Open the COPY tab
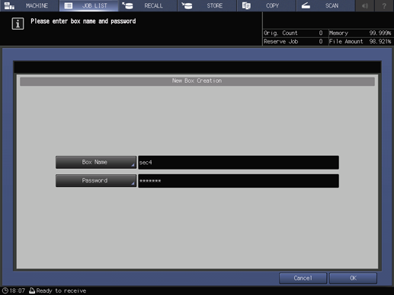This screenshot has width=394, height=295. (267, 5)
